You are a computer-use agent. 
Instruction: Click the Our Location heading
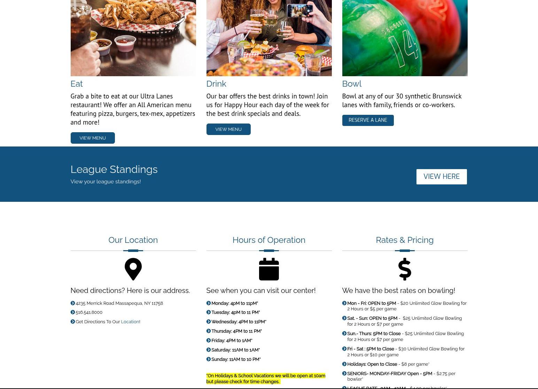[x=133, y=240]
